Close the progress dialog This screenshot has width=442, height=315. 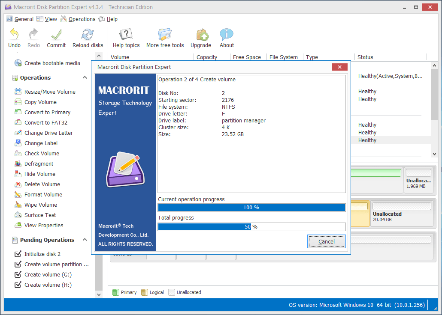click(x=339, y=67)
